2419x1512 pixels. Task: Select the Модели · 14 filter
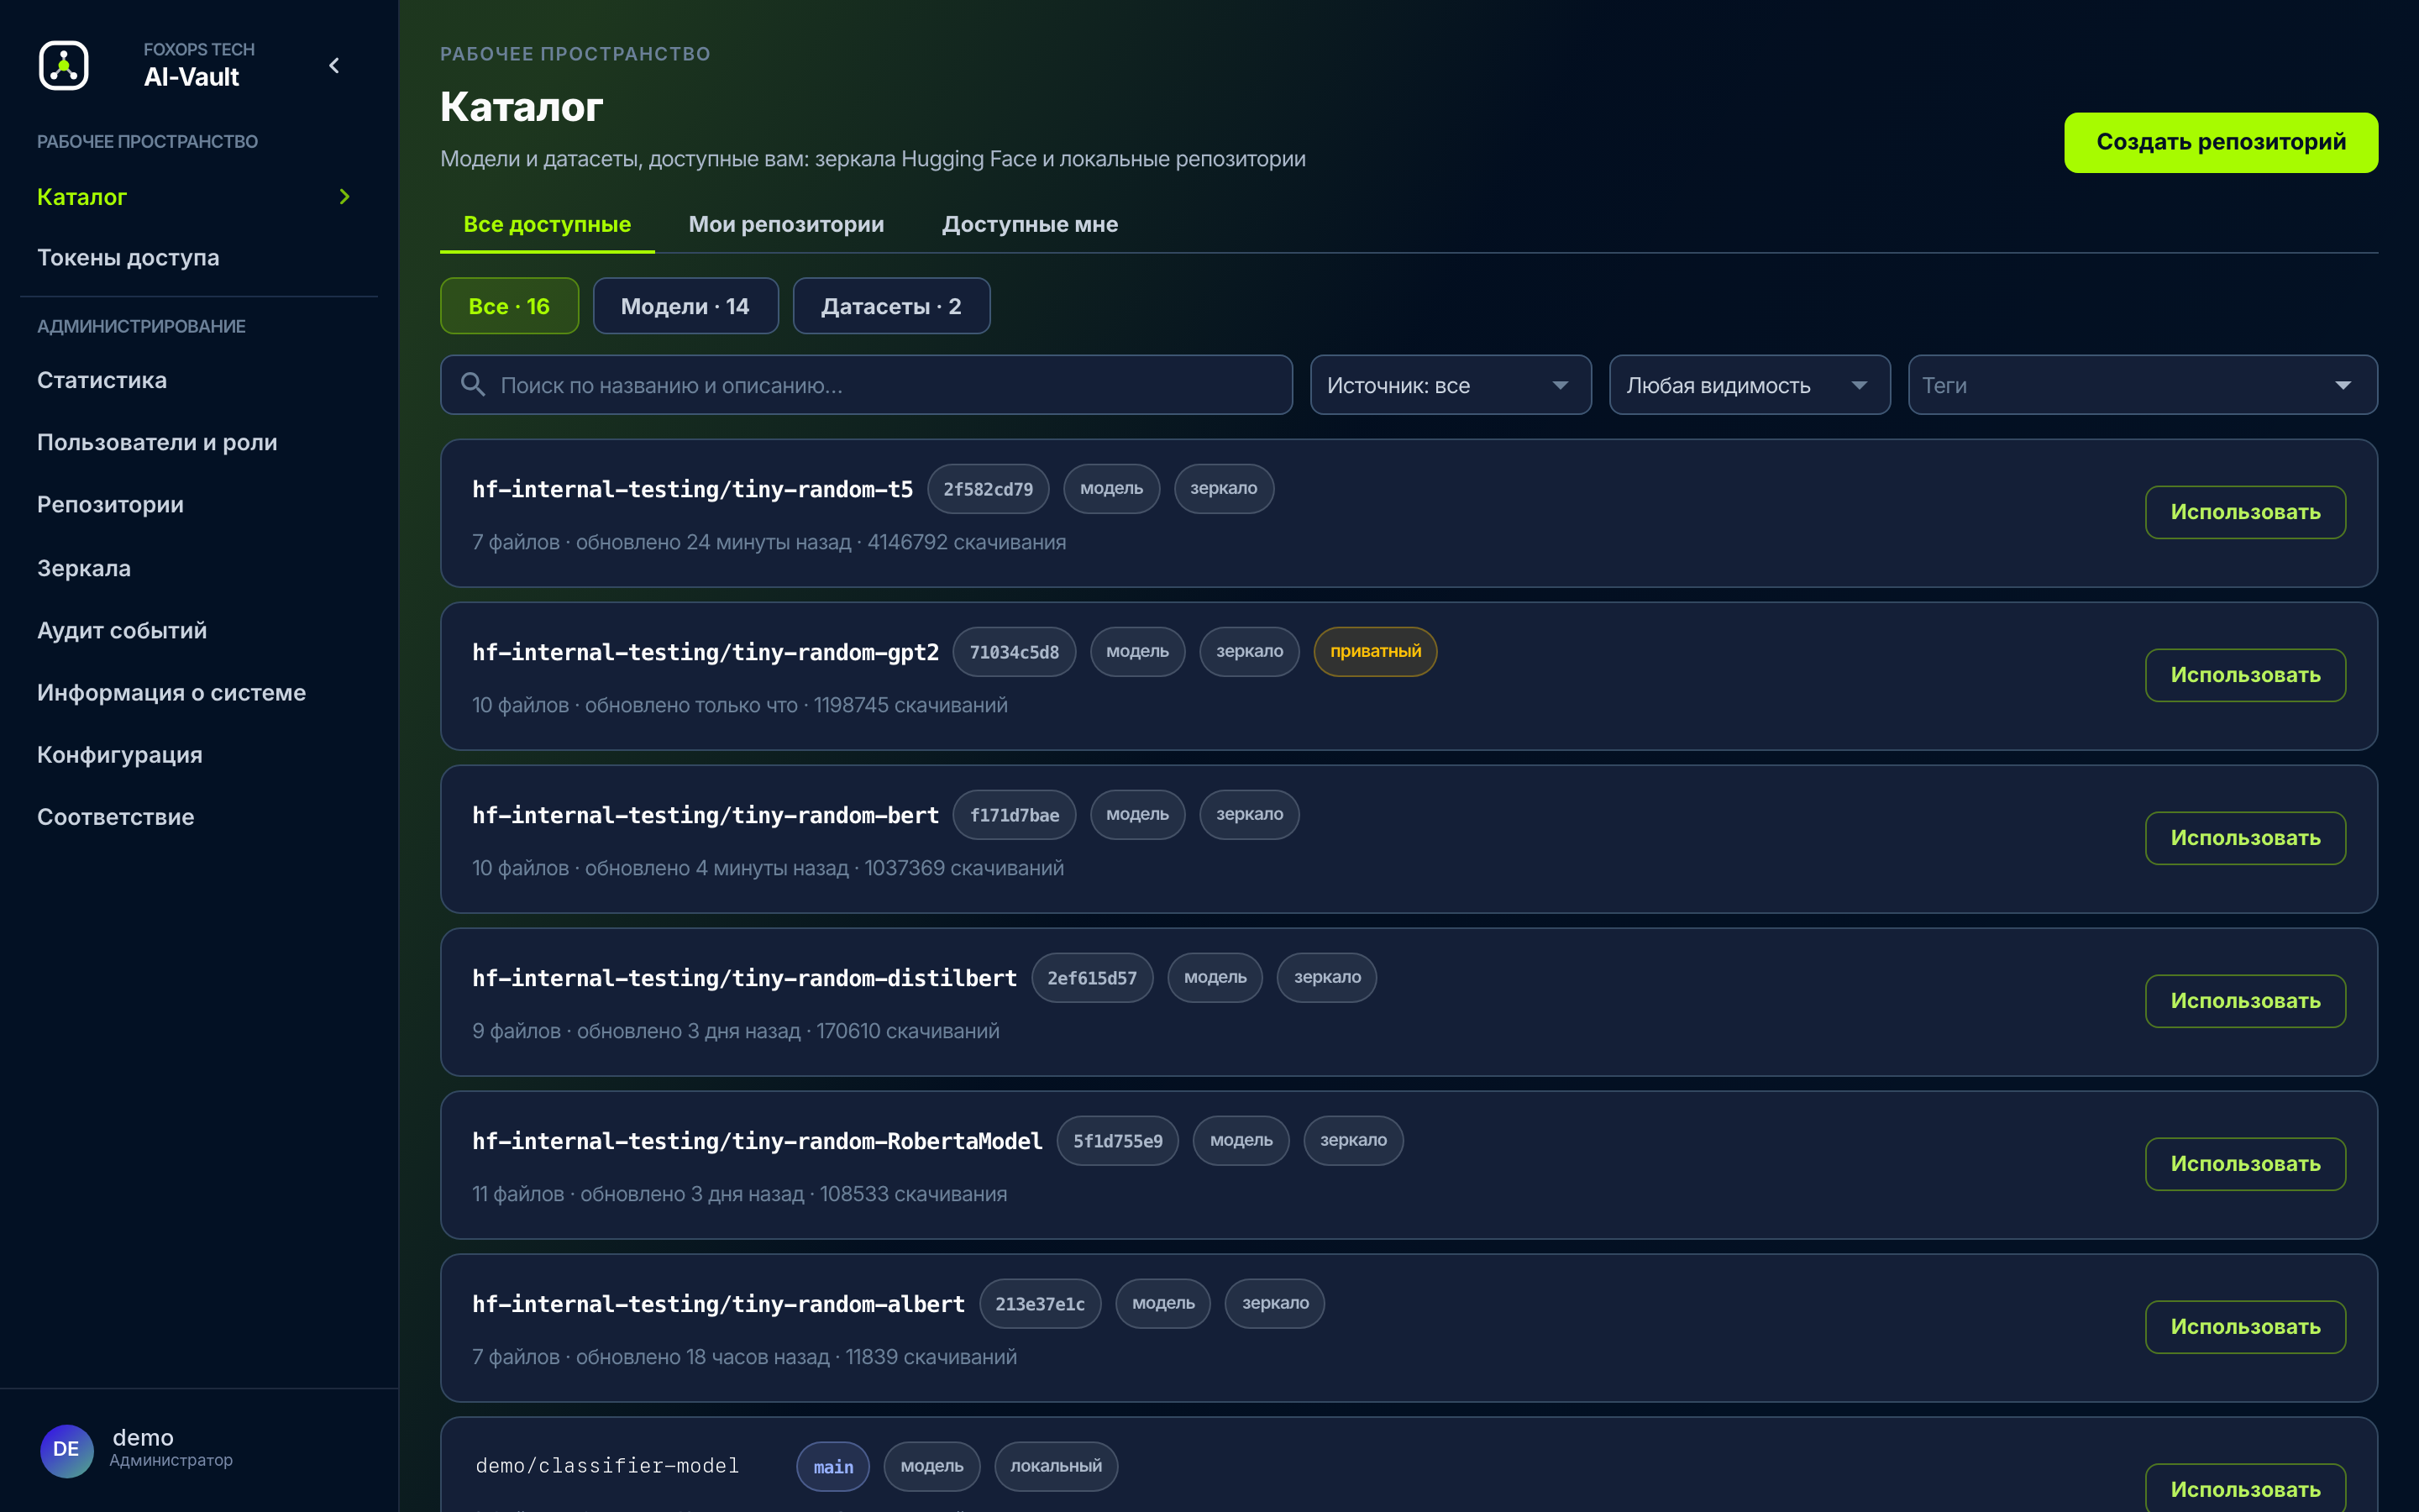685,306
